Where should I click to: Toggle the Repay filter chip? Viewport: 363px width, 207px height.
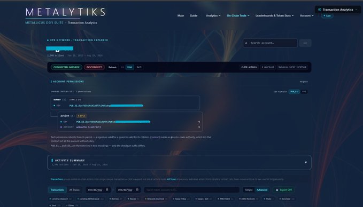[134, 199]
